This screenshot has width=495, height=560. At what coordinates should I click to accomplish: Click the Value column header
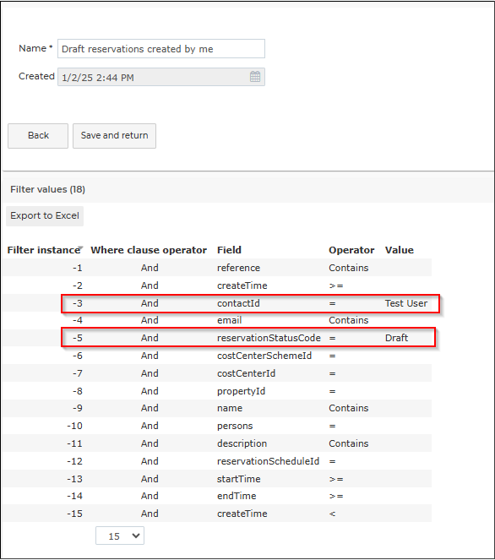400,250
